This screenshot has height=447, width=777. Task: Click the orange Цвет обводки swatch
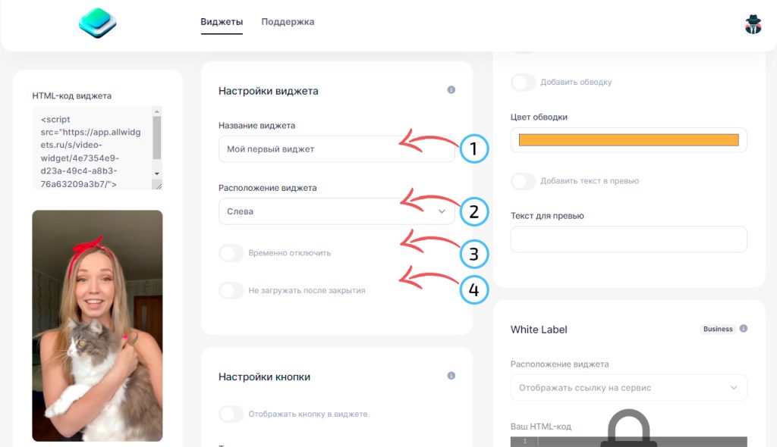(x=628, y=140)
